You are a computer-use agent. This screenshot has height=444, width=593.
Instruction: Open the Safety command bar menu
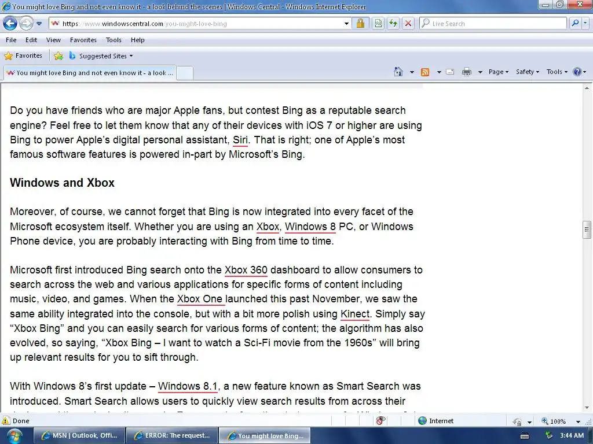(x=527, y=72)
